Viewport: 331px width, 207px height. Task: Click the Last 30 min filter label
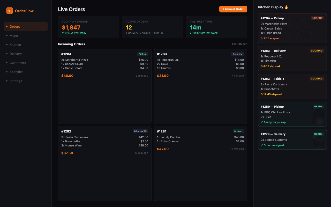point(239,44)
